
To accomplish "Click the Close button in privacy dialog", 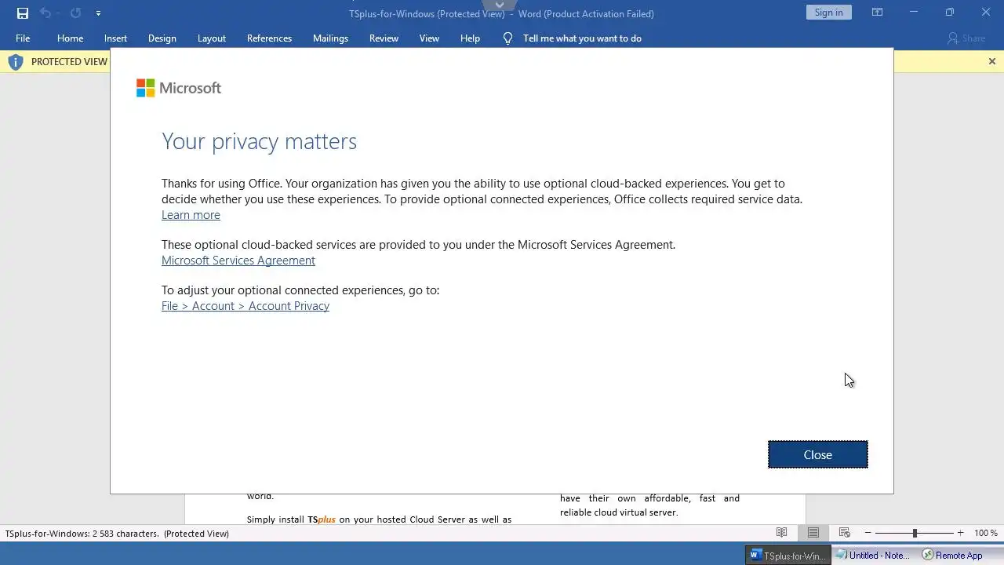I will click(x=817, y=454).
